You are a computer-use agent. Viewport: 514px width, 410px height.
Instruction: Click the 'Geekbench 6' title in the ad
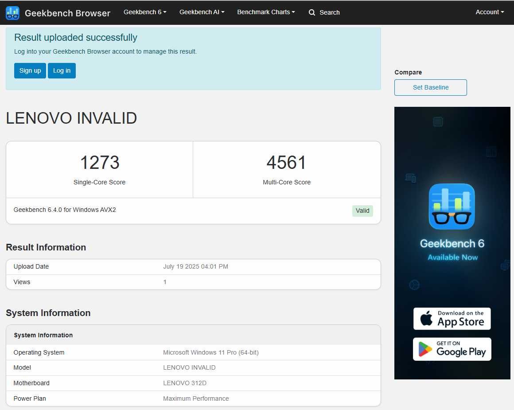coord(452,243)
